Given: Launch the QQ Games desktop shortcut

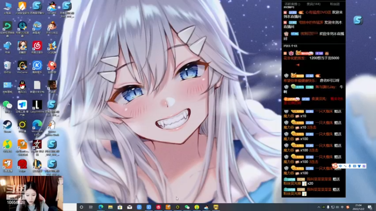Looking at the screenshot, I should click(x=52, y=8).
